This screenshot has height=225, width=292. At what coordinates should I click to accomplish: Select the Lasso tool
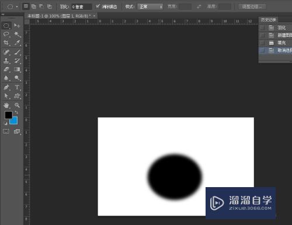6,34
